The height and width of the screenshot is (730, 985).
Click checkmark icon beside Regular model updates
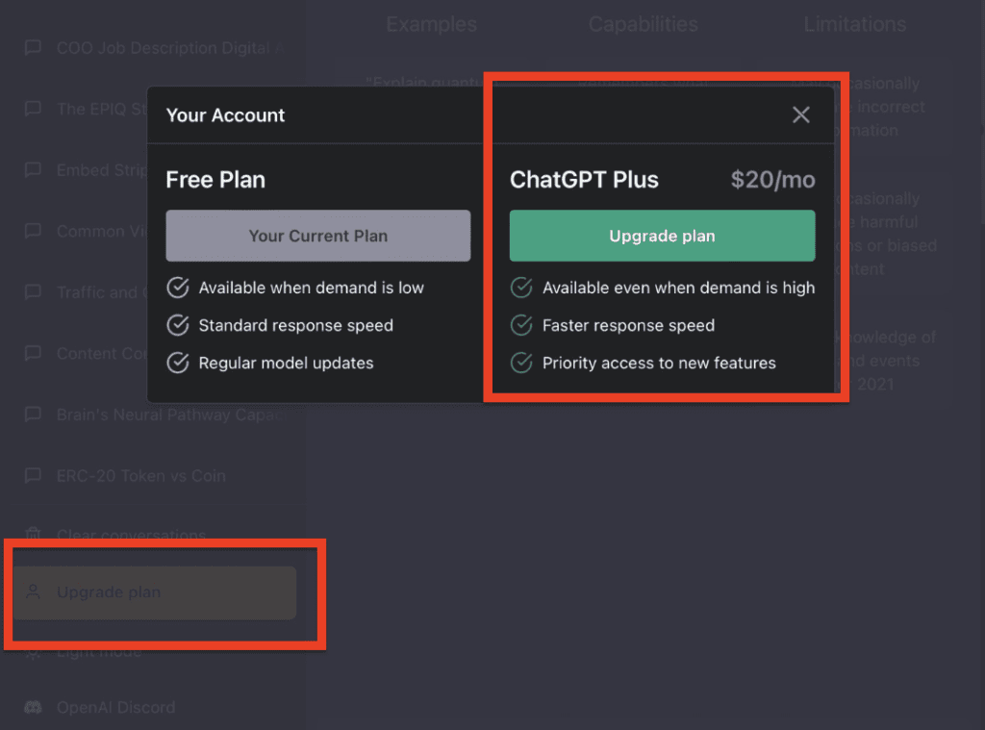coord(178,363)
